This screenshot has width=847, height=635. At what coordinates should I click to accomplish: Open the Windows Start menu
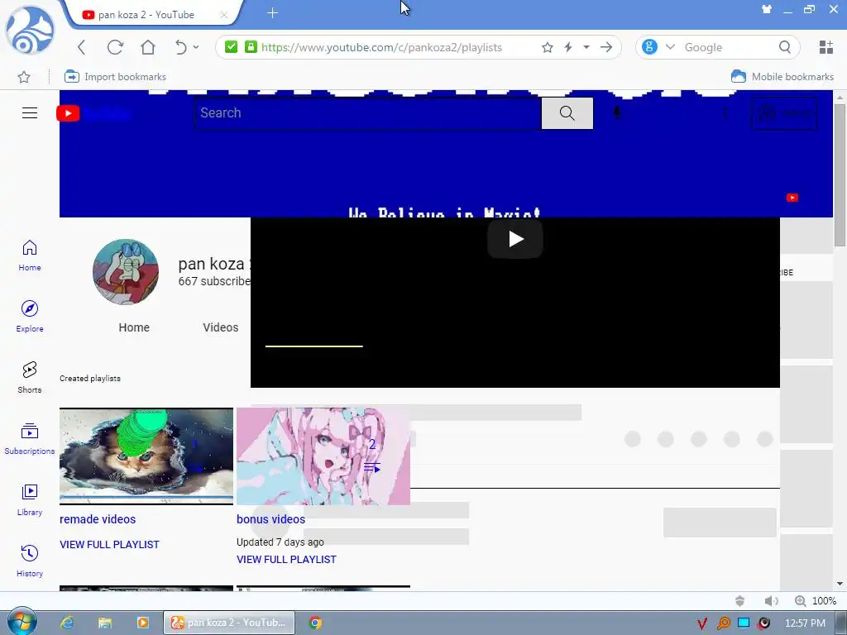coord(22,623)
